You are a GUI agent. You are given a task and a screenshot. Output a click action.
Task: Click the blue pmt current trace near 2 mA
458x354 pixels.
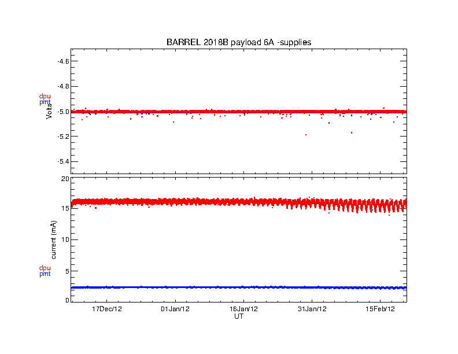click(239, 287)
